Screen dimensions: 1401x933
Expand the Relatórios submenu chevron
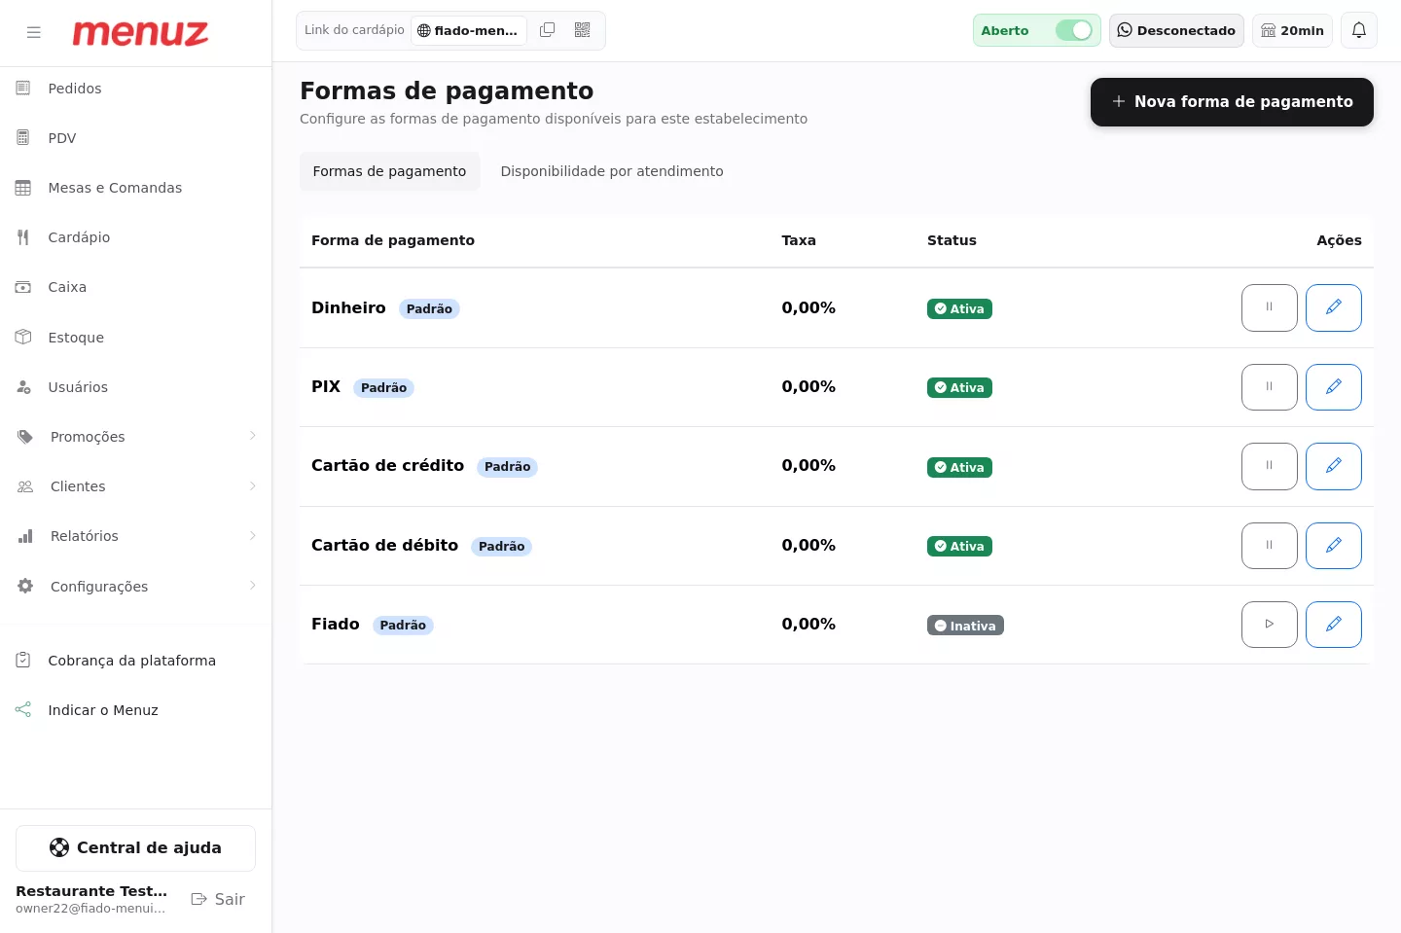tap(252, 535)
